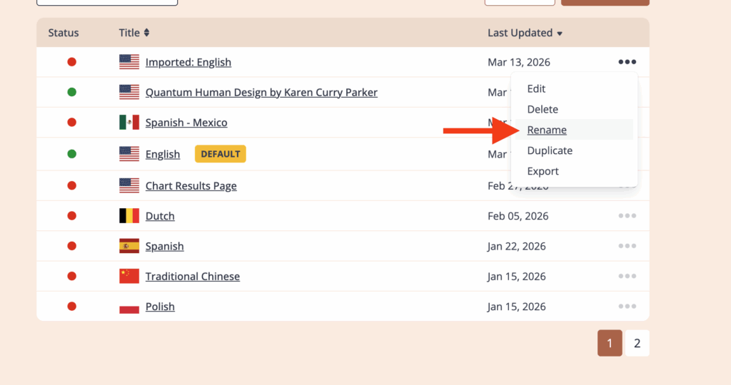
Task: Click the China flag icon
Action: tap(129, 276)
